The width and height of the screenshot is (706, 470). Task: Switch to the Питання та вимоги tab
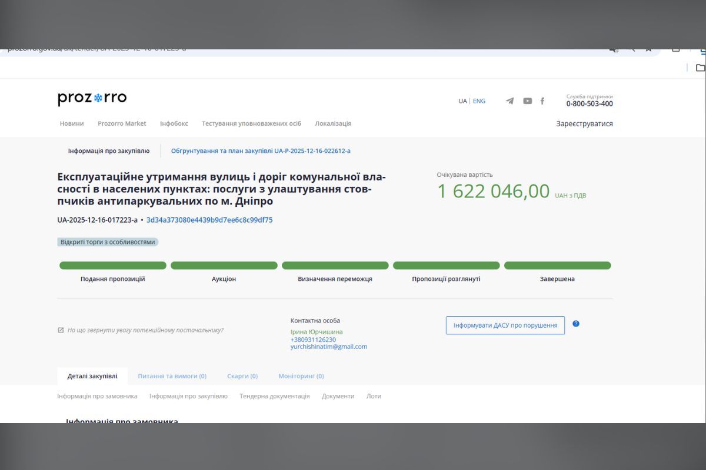[x=171, y=376]
